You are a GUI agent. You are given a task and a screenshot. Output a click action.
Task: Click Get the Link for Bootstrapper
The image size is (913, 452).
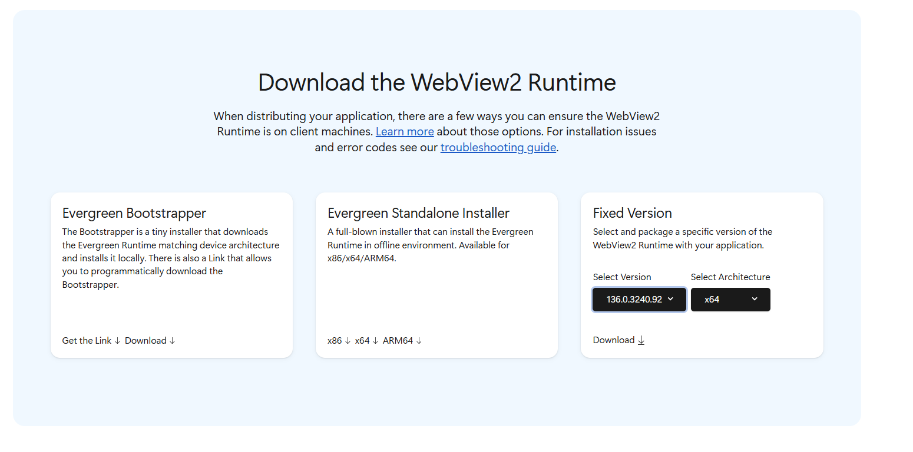pyautogui.click(x=91, y=340)
